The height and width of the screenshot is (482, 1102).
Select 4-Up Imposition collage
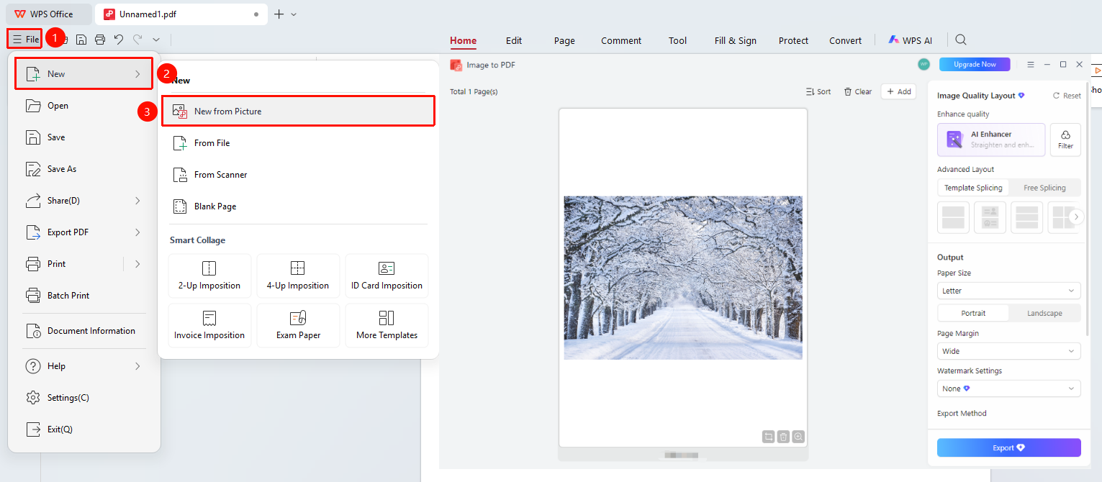[x=298, y=276]
